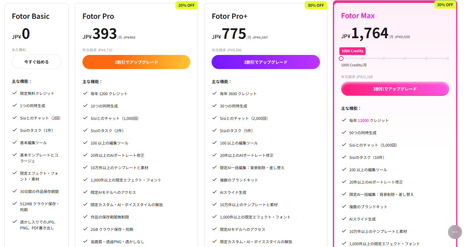Select the credits slider handle in Fotor Max
The height and width of the screenshot is (247, 465).
pos(341,58)
